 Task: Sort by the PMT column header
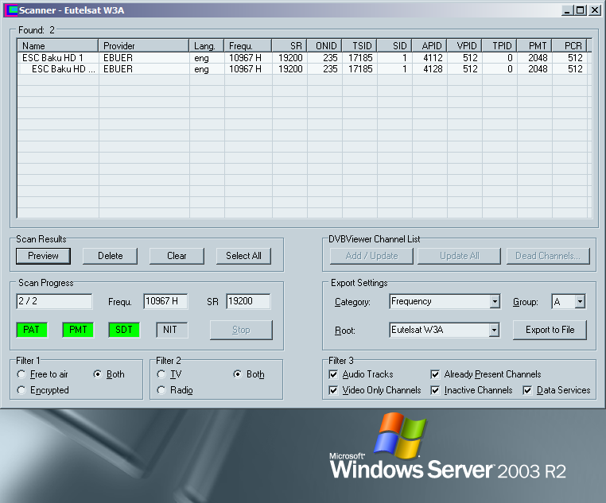click(534, 45)
